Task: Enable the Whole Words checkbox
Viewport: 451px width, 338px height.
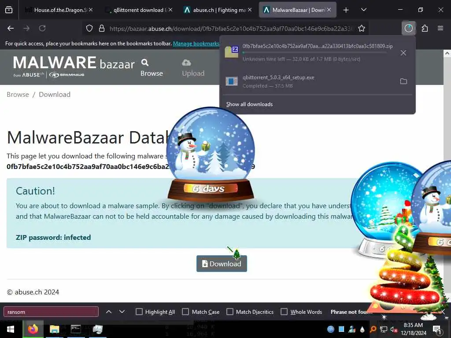Action: pos(284,312)
